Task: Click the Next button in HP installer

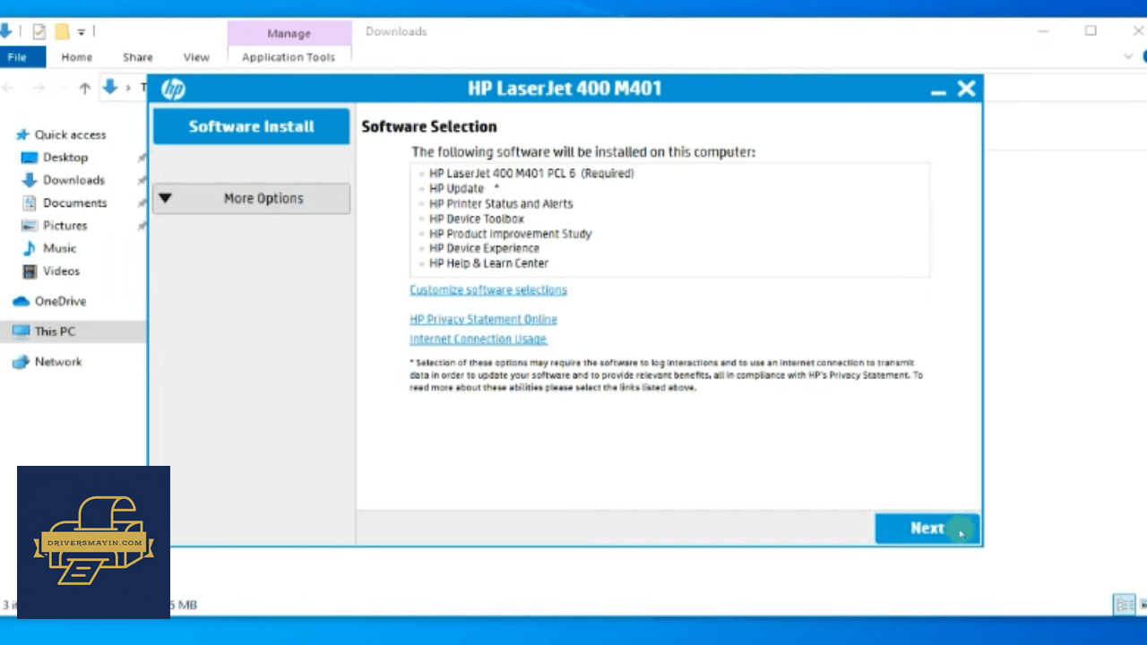Action: click(x=927, y=529)
